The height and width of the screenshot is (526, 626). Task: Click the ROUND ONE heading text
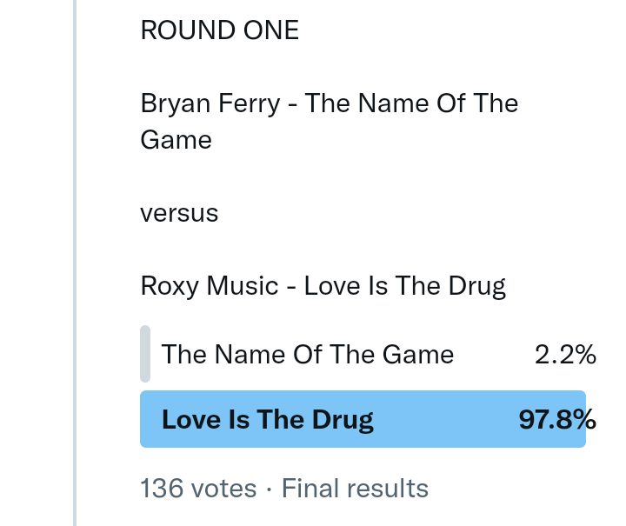tap(219, 30)
